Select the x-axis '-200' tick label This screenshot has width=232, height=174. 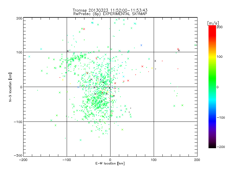23,160
